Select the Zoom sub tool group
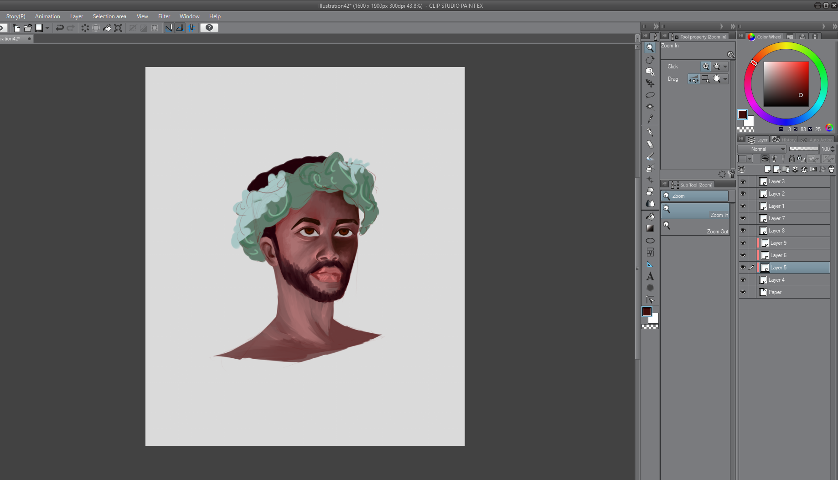The height and width of the screenshot is (480, 838). (x=695, y=196)
